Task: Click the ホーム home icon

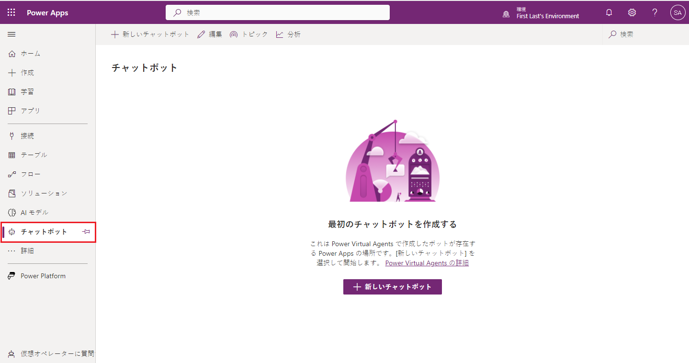Action: click(12, 54)
